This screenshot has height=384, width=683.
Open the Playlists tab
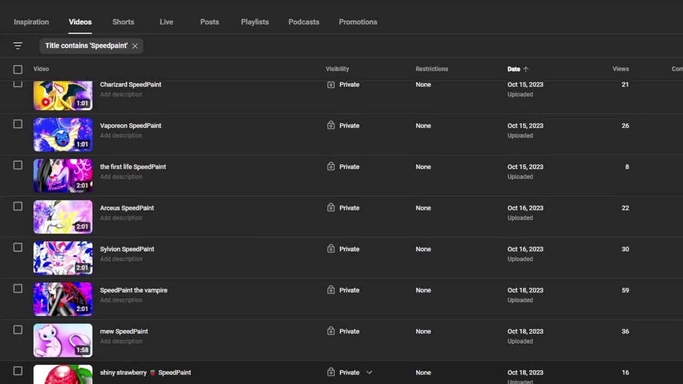pyautogui.click(x=255, y=22)
